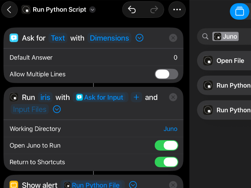This screenshot has width=251, height=188.
Task: Add the first Run Python action
Action: [x=224, y=85]
